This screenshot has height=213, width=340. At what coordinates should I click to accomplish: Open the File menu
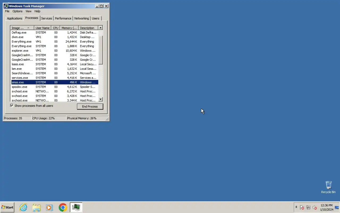[7, 11]
